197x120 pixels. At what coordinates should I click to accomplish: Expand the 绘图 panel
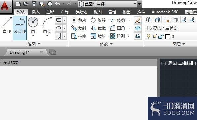[34, 44]
